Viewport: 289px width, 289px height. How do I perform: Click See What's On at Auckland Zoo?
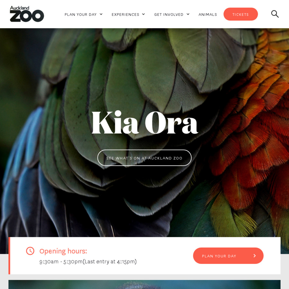click(x=144, y=158)
